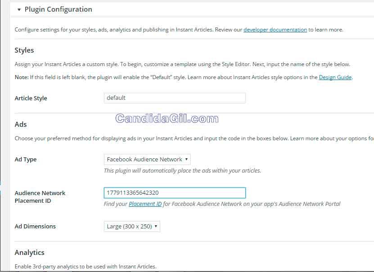Select the Styles section heading
Screen dimensions: 374x272
pyautogui.click(x=24, y=50)
